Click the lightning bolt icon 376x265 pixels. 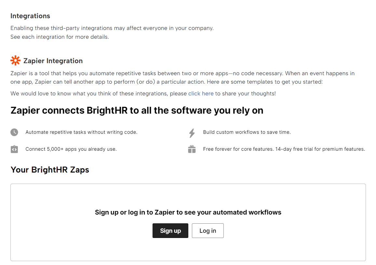tap(192, 133)
